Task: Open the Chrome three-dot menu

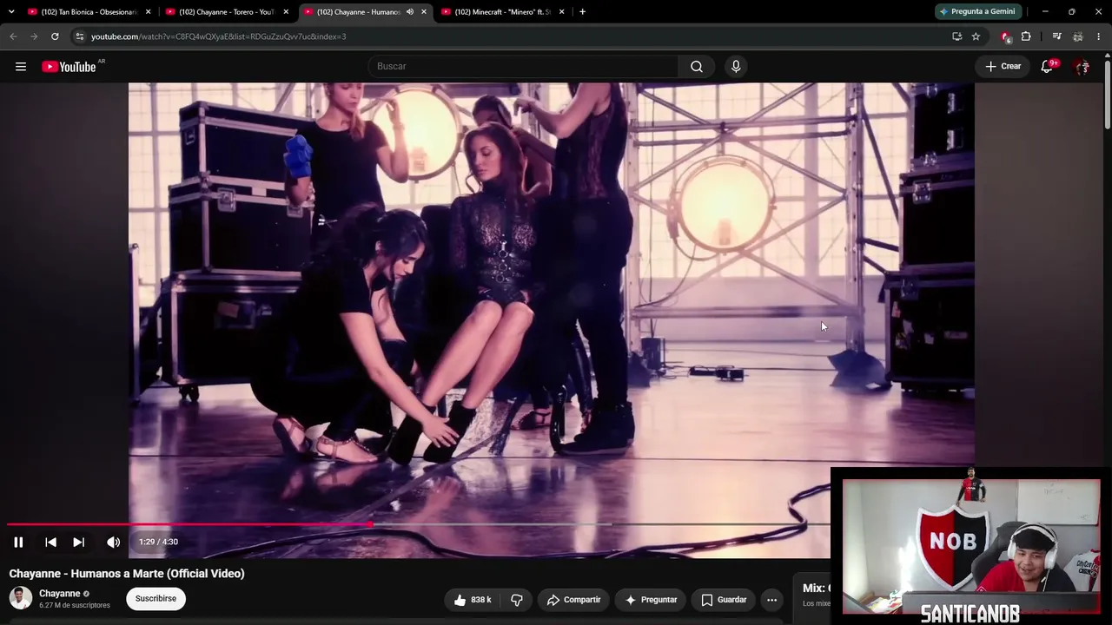Action: 1098,36
